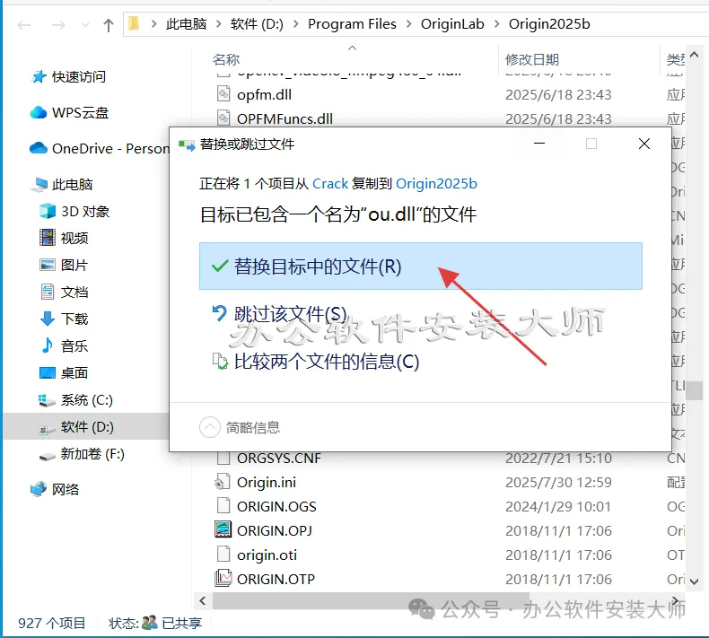Choose Replace the file in destination option
This screenshot has width=709, height=638.
[x=421, y=267]
